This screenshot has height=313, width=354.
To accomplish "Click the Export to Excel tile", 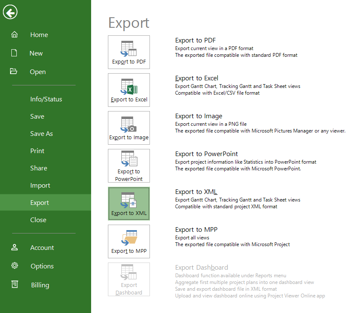I will point(129,90).
